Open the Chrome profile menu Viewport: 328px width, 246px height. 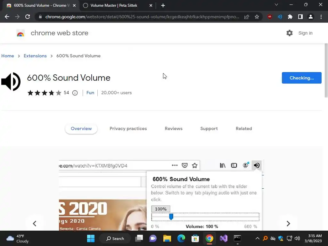coord(311,17)
